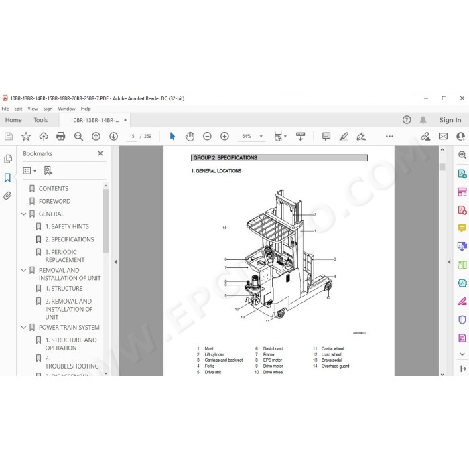This screenshot has width=469, height=469.
Task: Click the scrolling mode keyboard icon
Action: coord(300,137)
